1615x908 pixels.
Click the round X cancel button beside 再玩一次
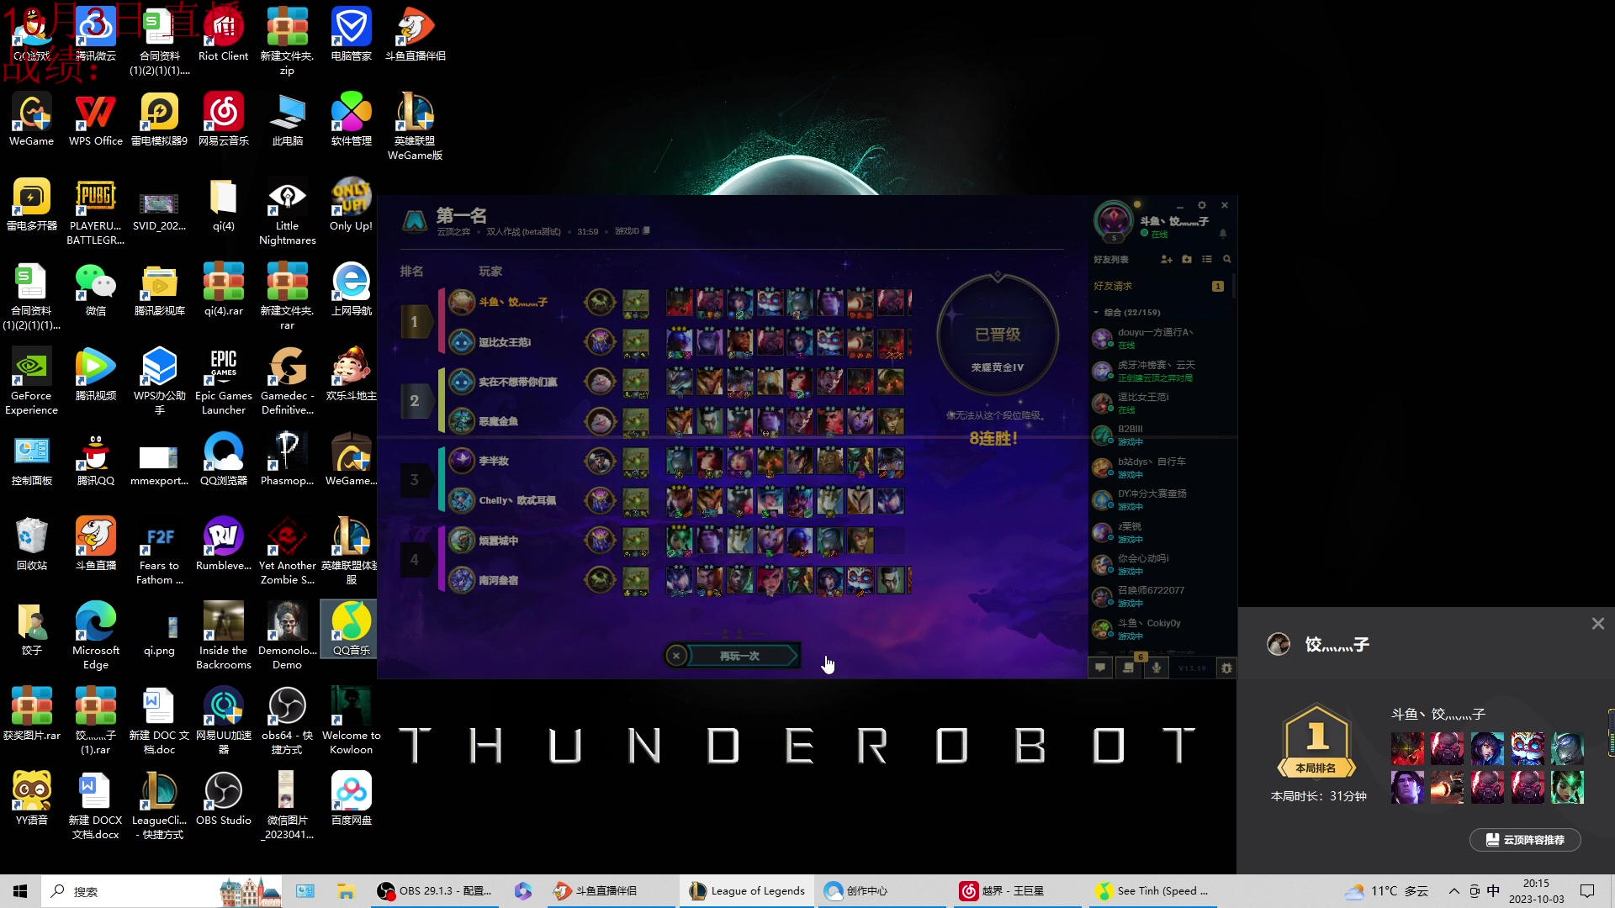[676, 656]
